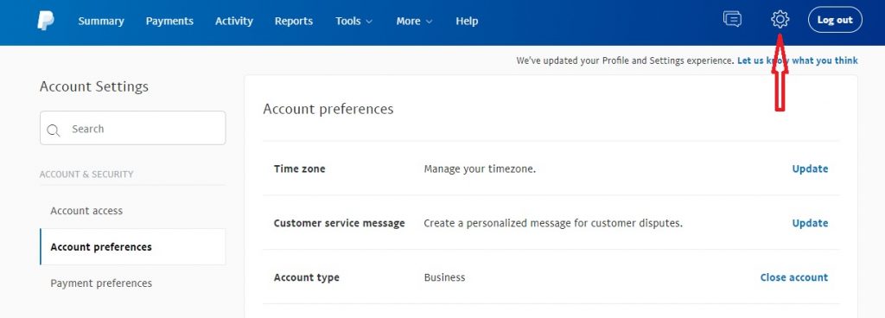
Task: Click the 'ACCOUNT & SECURITY' section header
Action: click(86, 175)
